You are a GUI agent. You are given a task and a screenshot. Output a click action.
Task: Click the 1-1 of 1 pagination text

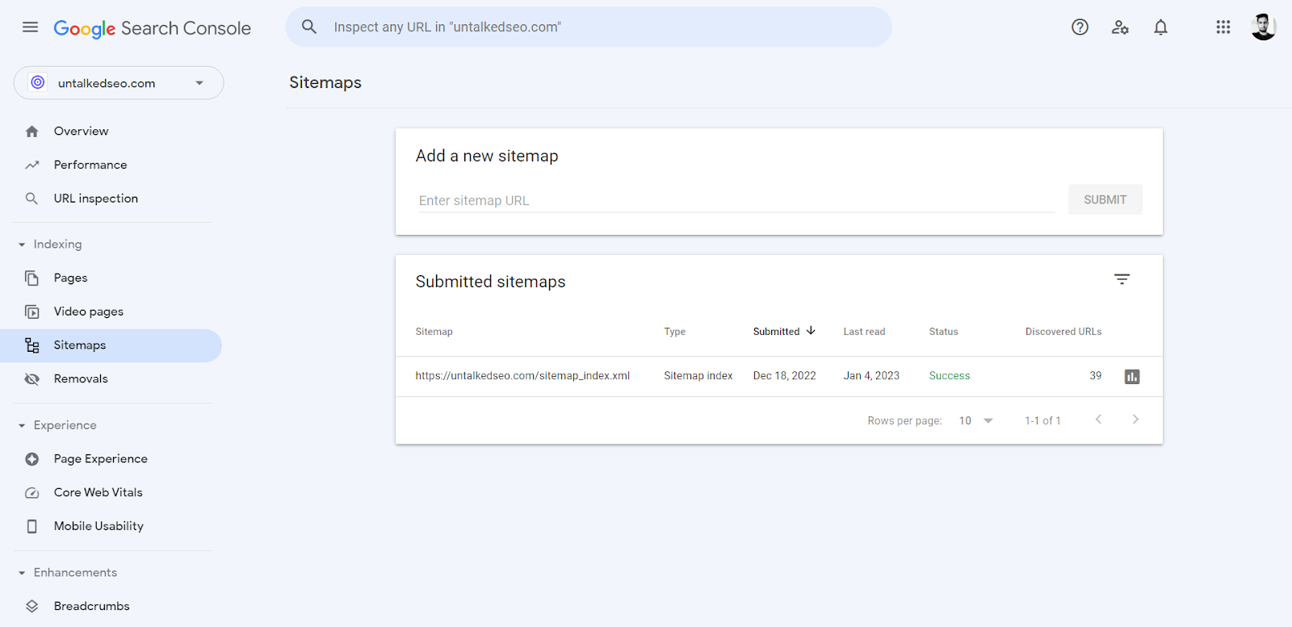(x=1042, y=420)
